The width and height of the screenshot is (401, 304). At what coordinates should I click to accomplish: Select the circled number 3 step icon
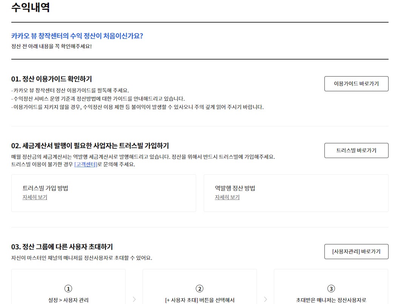pos(331,289)
